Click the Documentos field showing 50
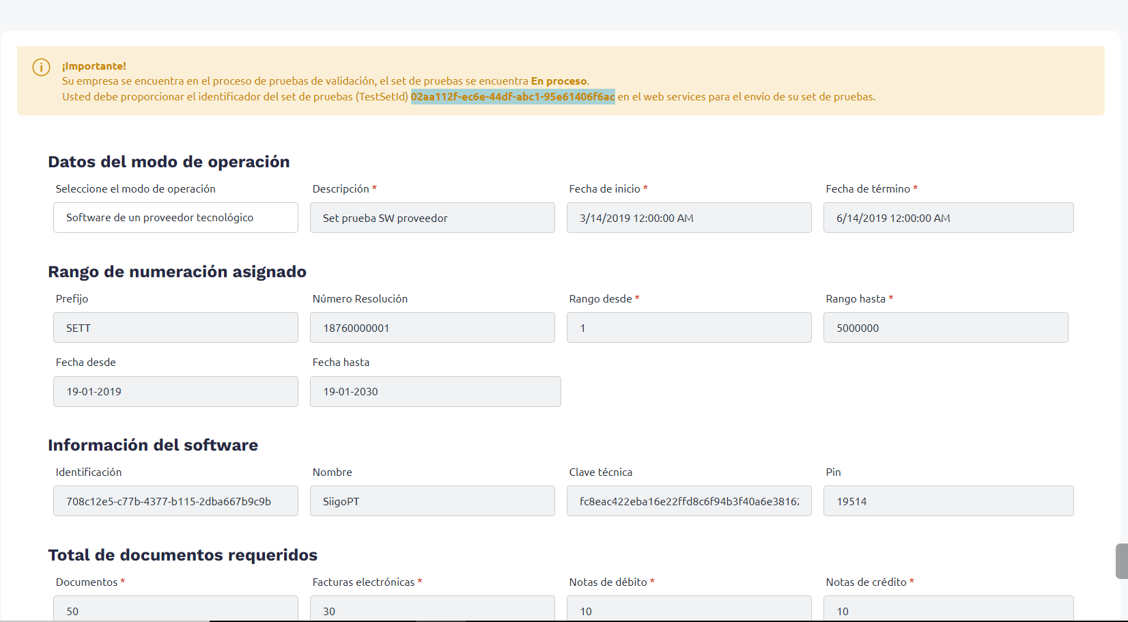The width and height of the screenshot is (1128, 622). tap(175, 608)
